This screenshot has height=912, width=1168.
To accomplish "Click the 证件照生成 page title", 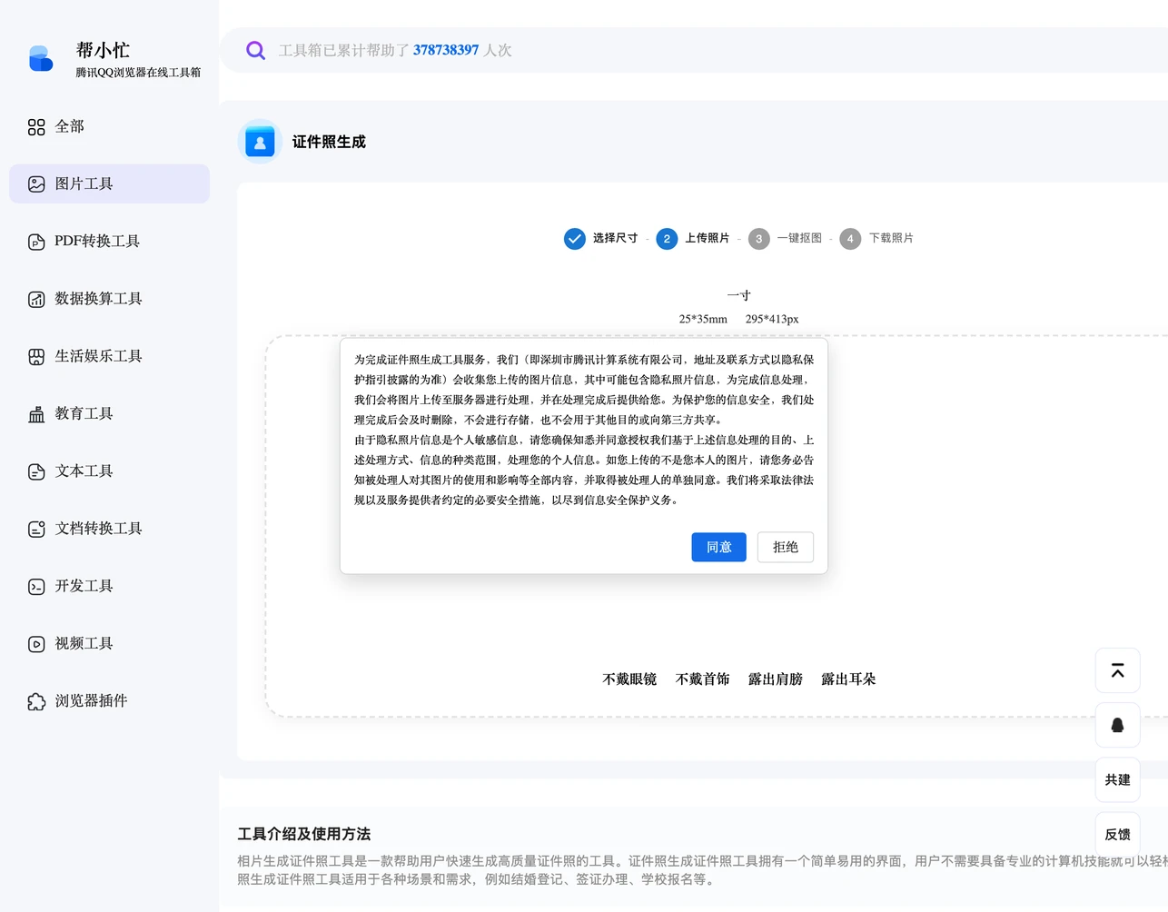I will coord(329,142).
